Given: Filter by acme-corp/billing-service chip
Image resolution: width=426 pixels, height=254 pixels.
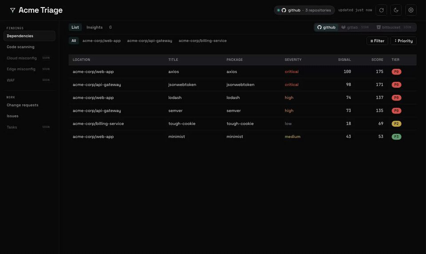Looking at the screenshot, I should [202, 41].
